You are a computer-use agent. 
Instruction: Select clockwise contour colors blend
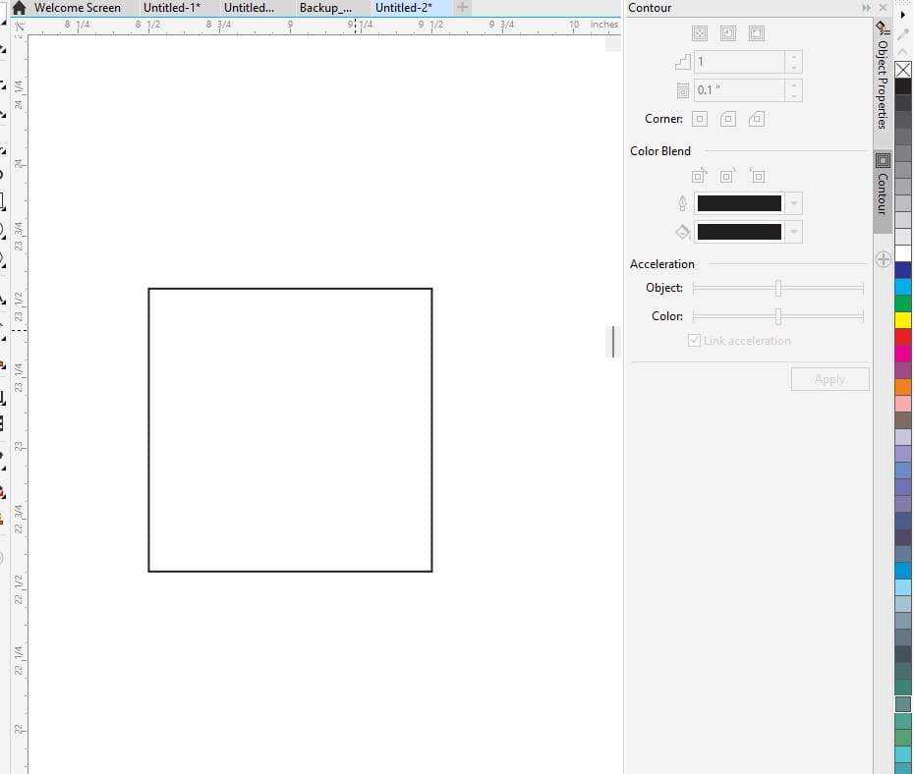(x=728, y=175)
